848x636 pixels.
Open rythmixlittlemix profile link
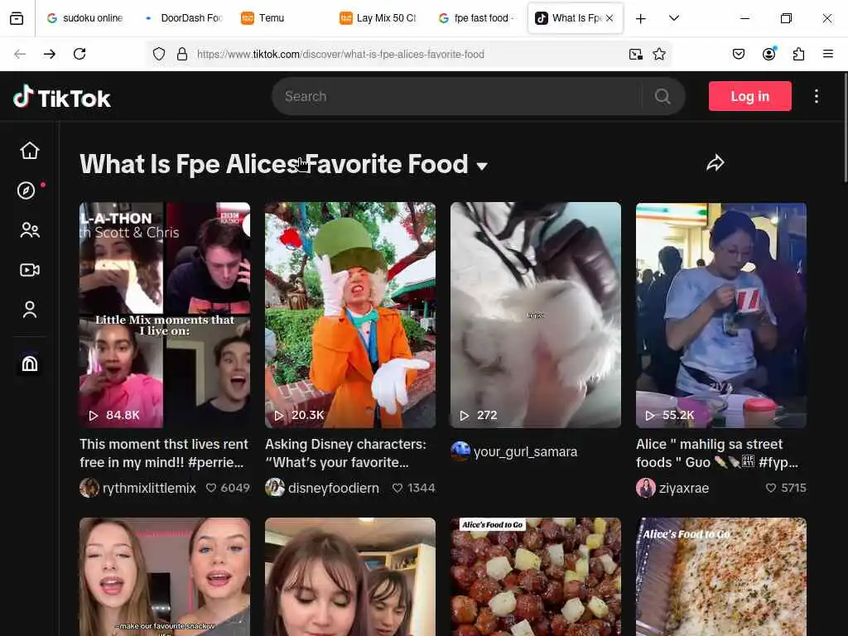(149, 488)
